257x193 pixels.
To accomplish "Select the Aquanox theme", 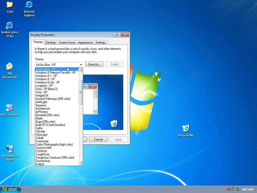I will pos(57,105).
